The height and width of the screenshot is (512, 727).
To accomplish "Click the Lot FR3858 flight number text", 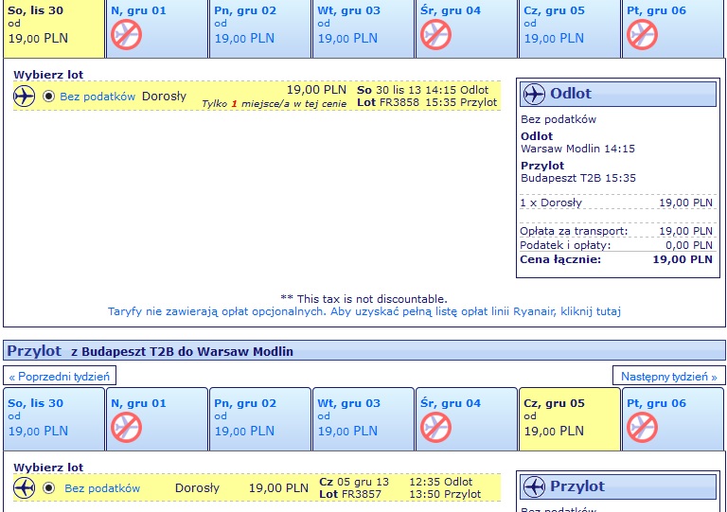I will (388, 102).
